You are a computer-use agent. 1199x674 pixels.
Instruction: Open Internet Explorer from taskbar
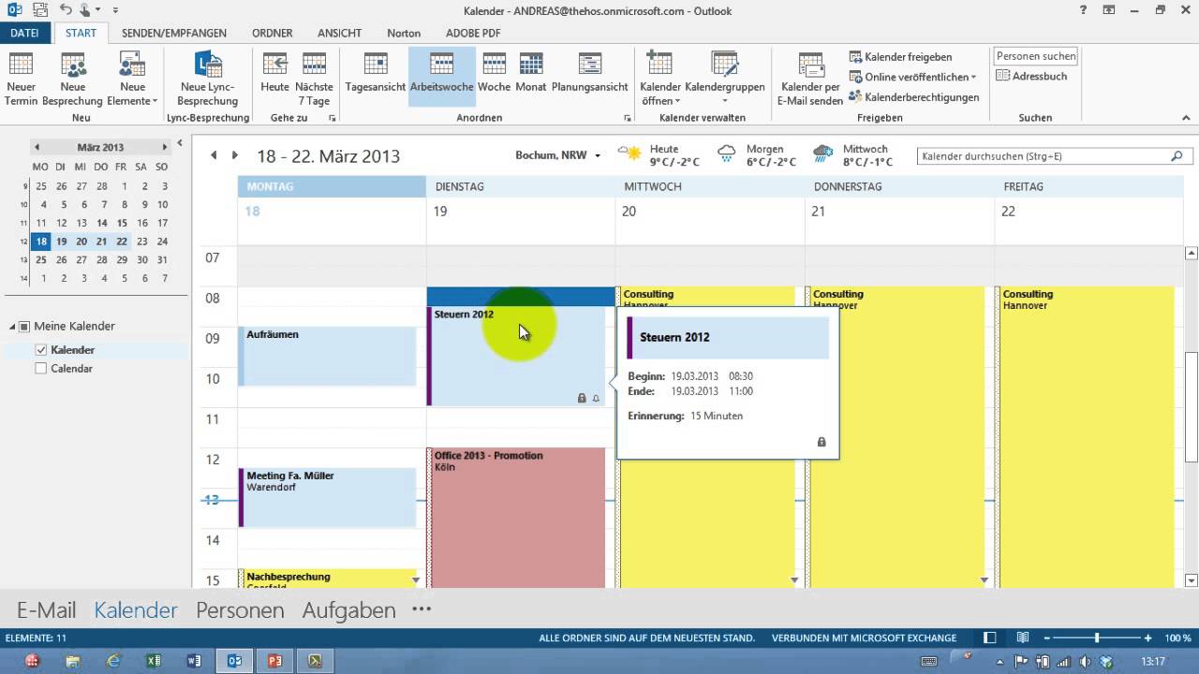click(x=113, y=661)
